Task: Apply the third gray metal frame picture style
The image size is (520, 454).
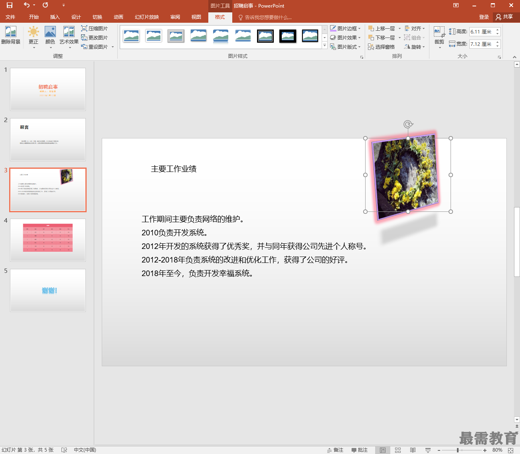Action: 176,36
